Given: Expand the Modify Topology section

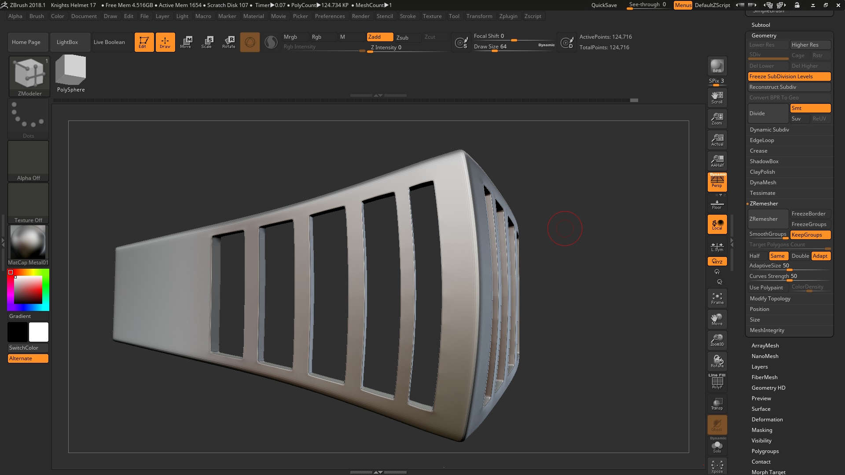Looking at the screenshot, I should (x=770, y=299).
